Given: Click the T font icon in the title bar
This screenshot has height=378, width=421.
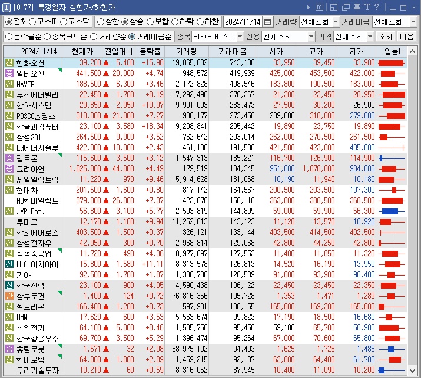Looking at the screenshot, I should [x=367, y=7].
